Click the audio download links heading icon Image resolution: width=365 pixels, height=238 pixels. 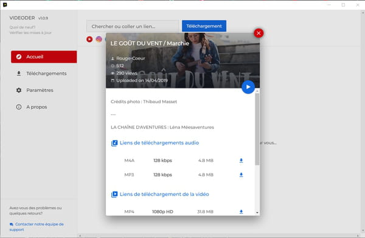point(114,143)
